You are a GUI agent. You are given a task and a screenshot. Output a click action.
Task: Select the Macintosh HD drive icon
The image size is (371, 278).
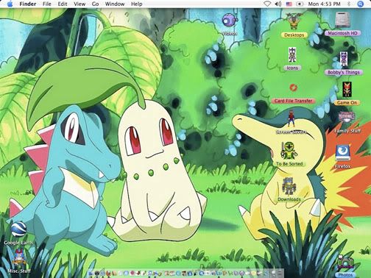tap(342, 20)
